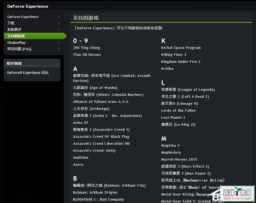Select Arma 2 - inc. expansions entry
The image size is (256, 203).
click(x=107, y=116)
